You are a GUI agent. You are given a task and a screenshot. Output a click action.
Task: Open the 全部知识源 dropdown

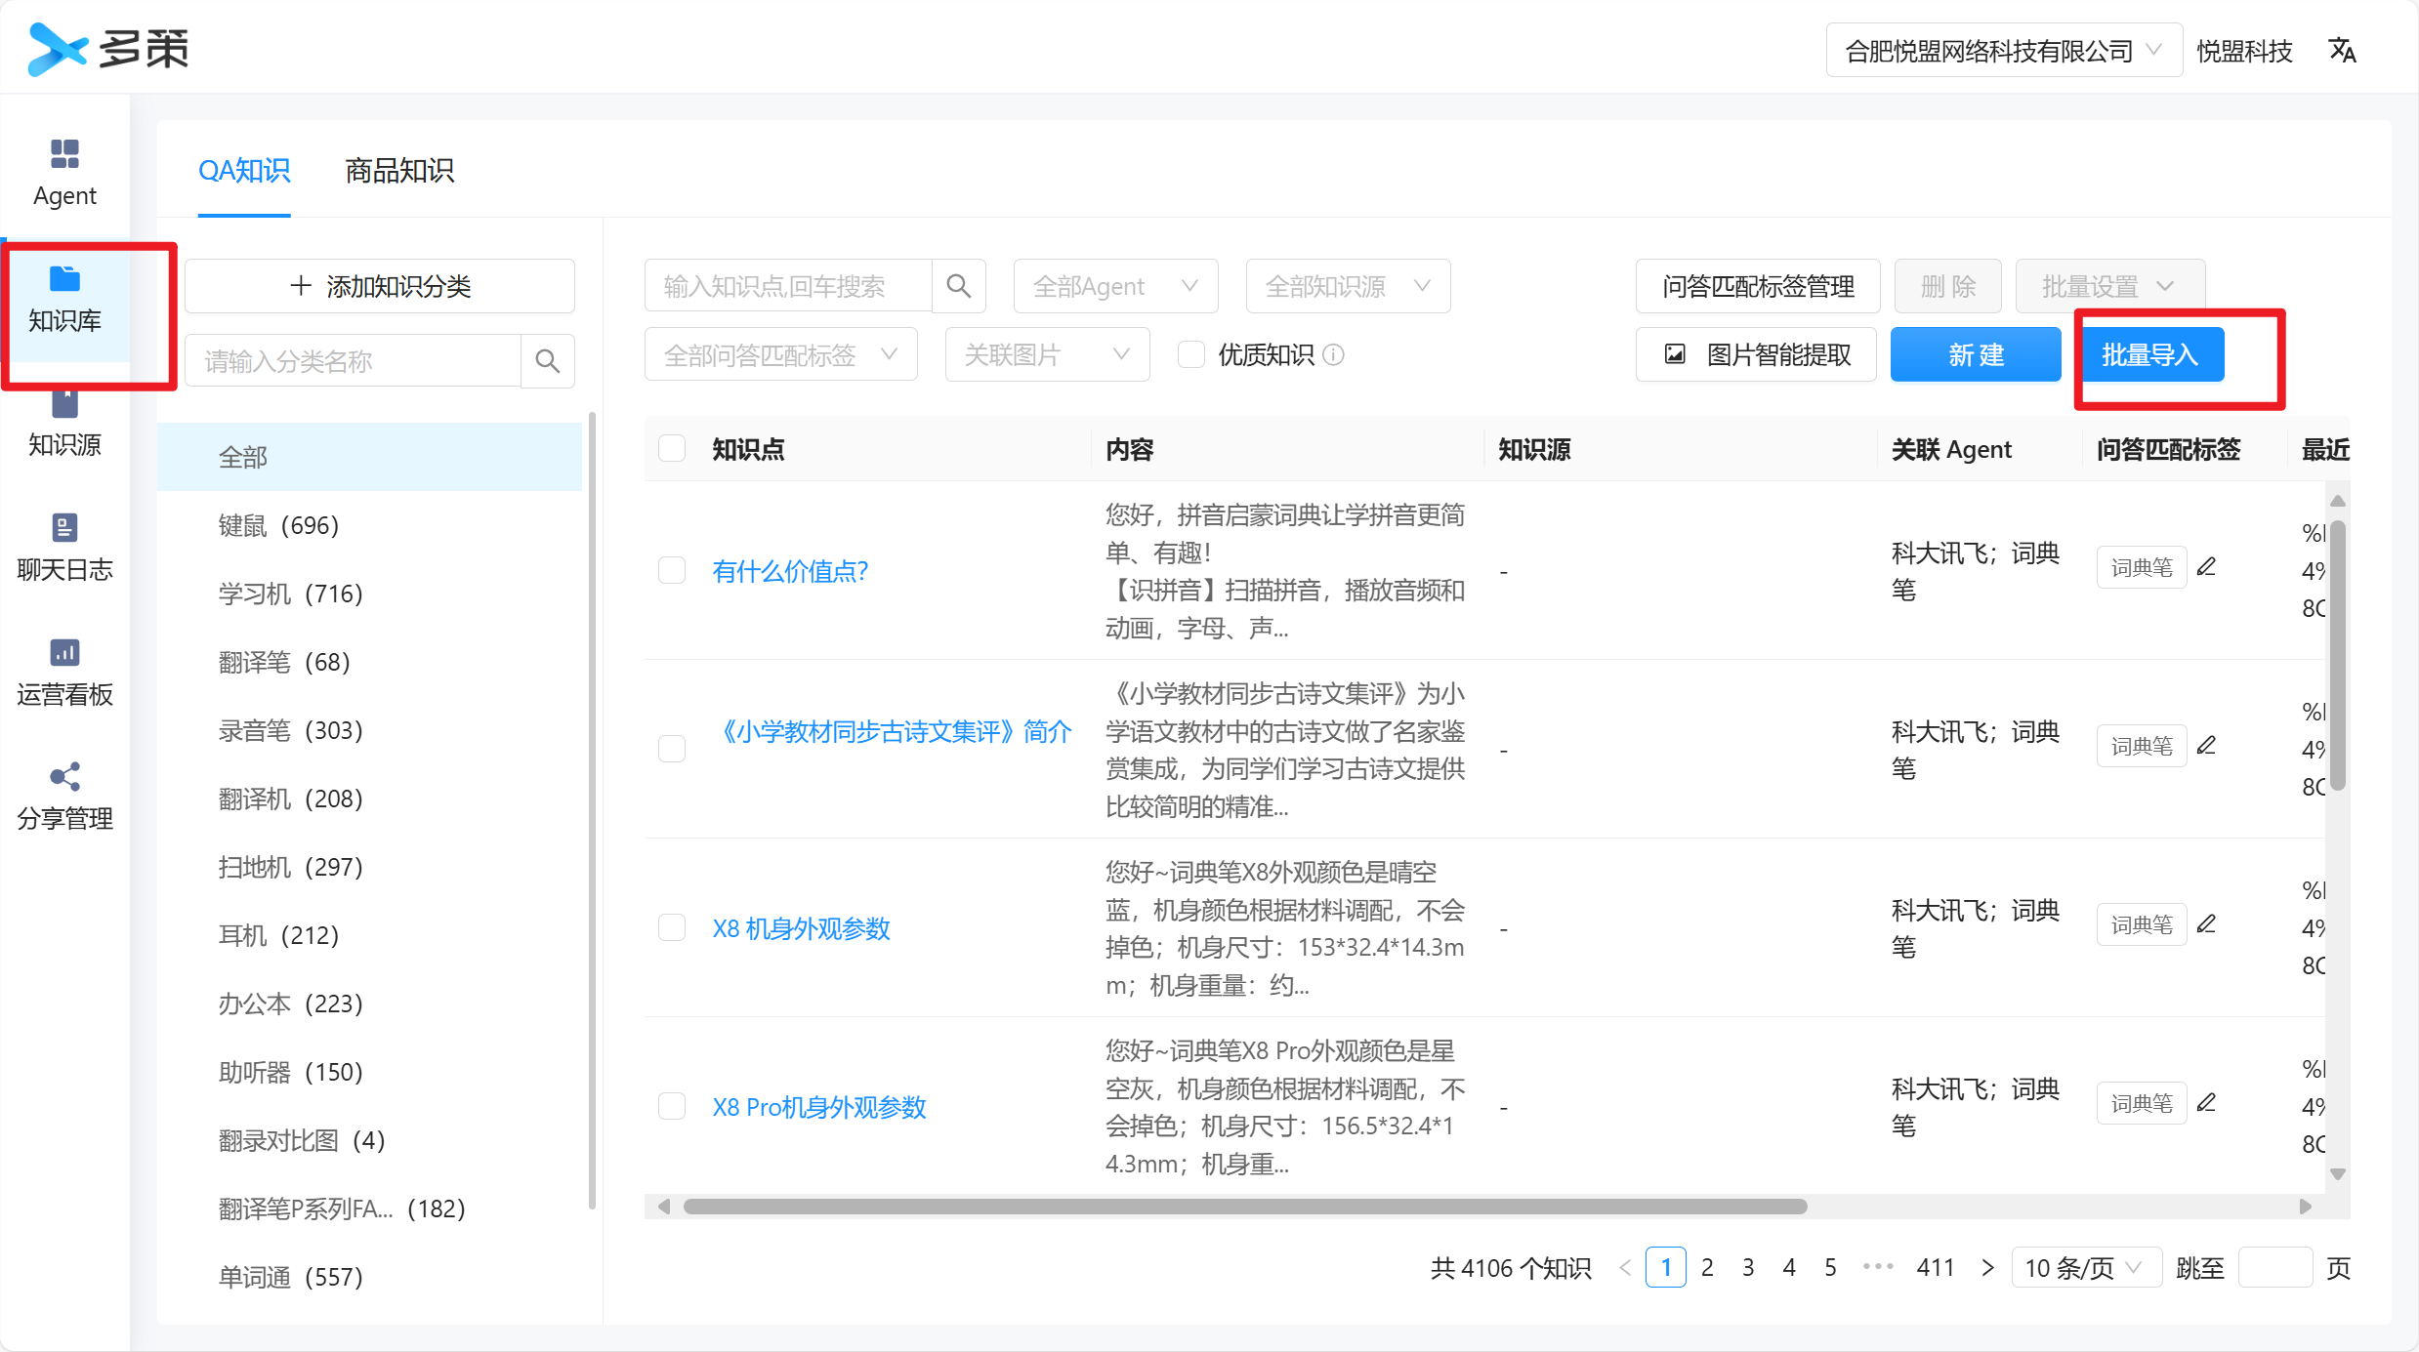1348,286
